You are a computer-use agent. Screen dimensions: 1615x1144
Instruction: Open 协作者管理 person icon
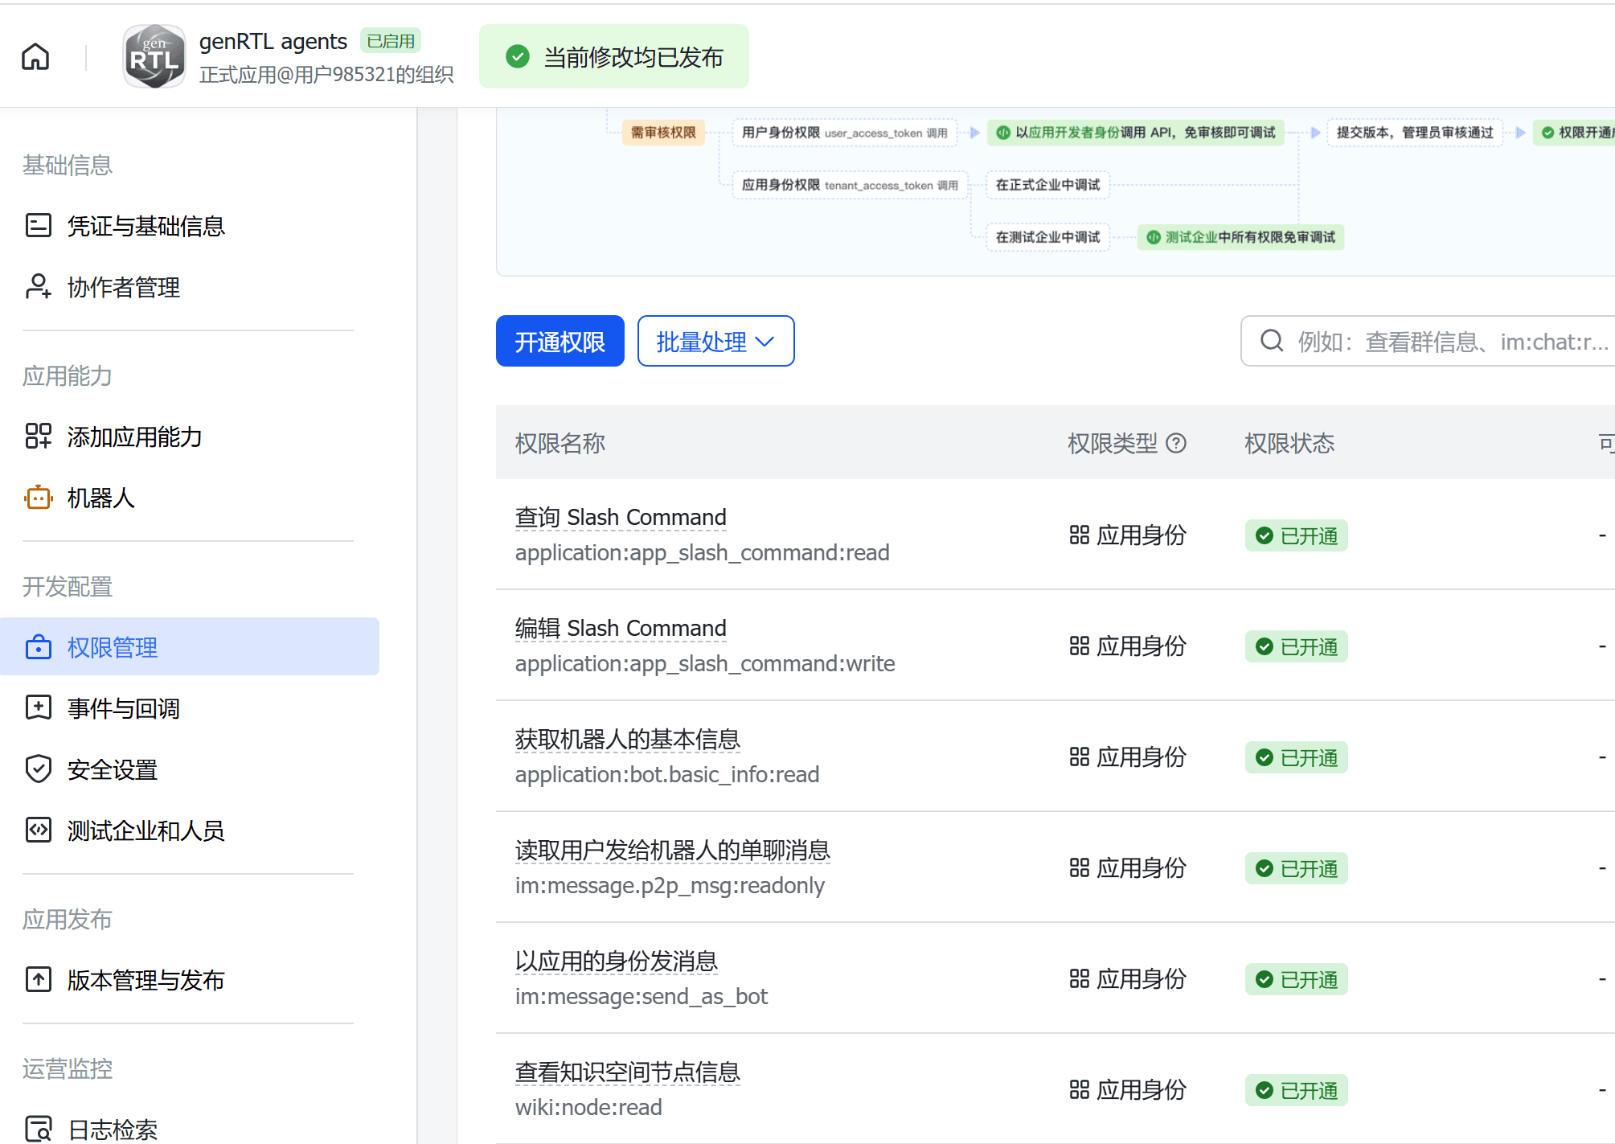(x=39, y=286)
